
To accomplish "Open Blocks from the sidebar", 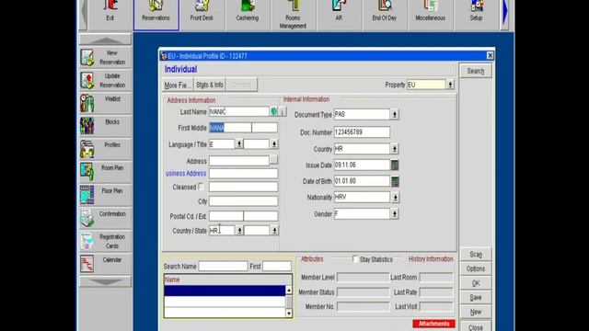I will pos(105,126).
